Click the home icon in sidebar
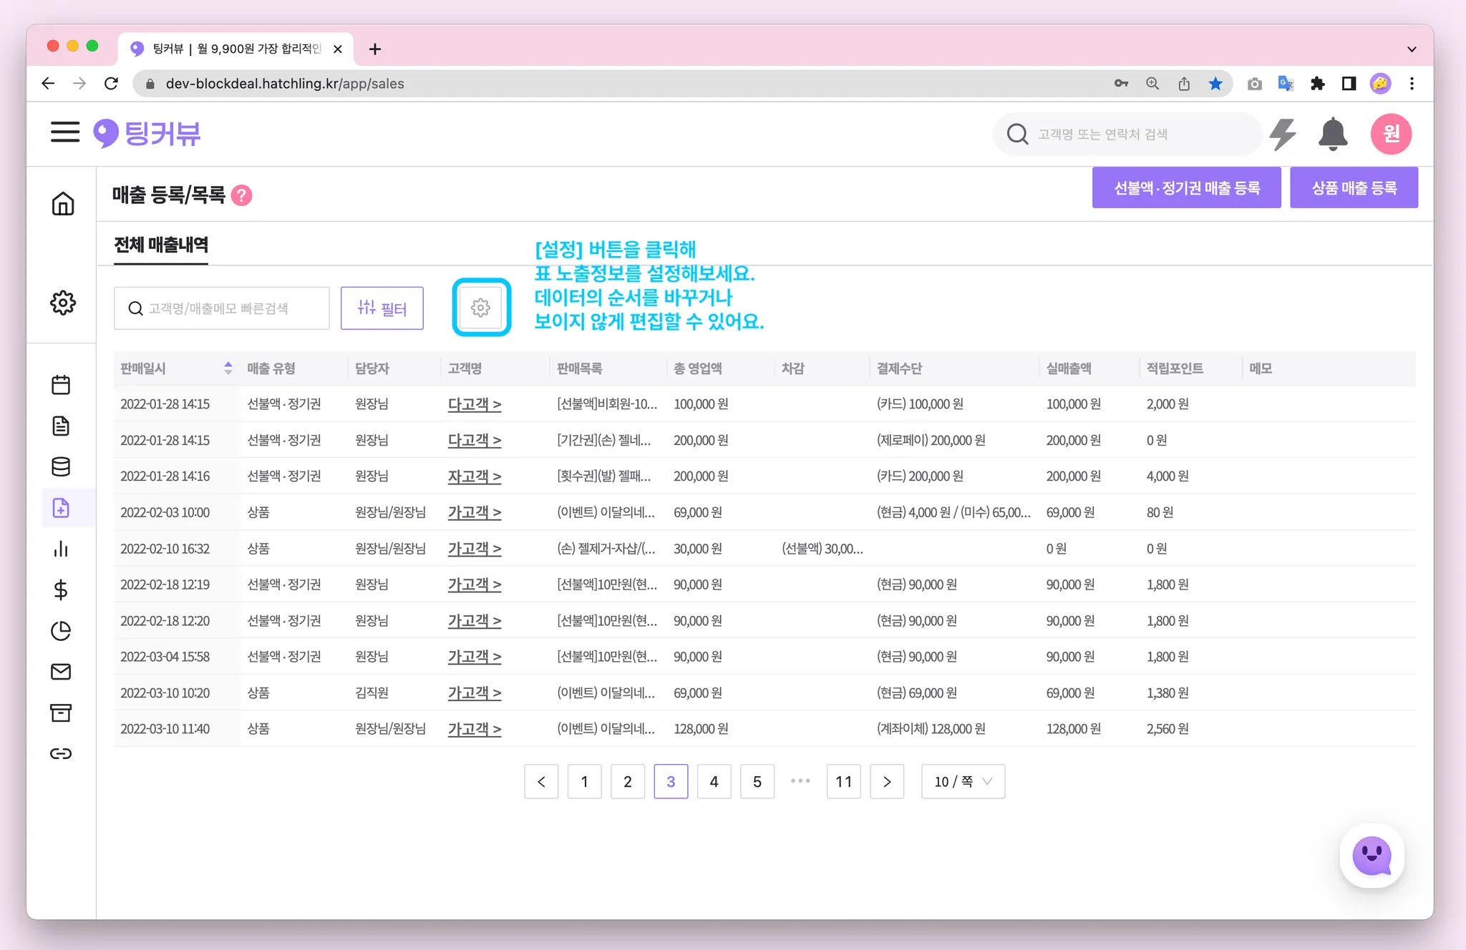Screen dimensions: 1466x950 click(x=62, y=204)
